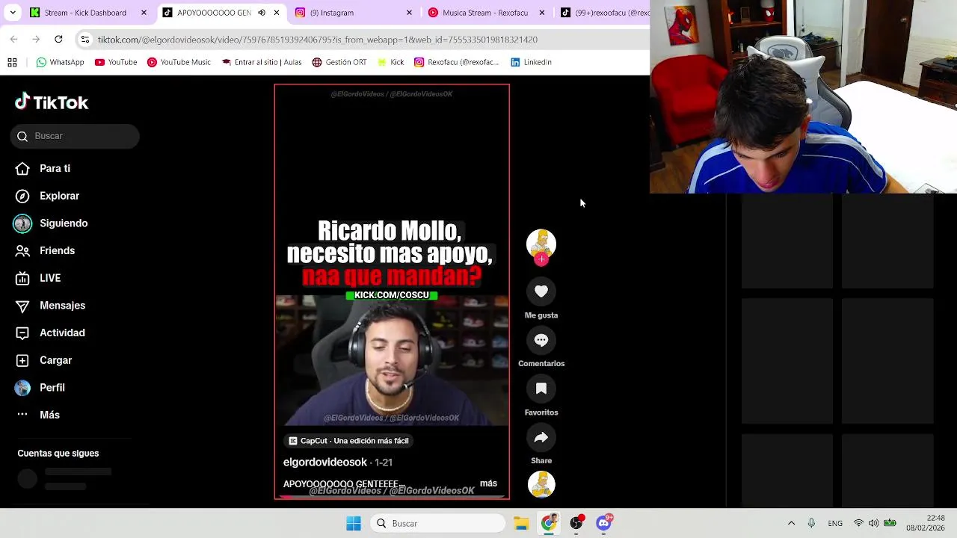Mute the playing TikTok tab audio
The image size is (957, 538).
[262, 13]
